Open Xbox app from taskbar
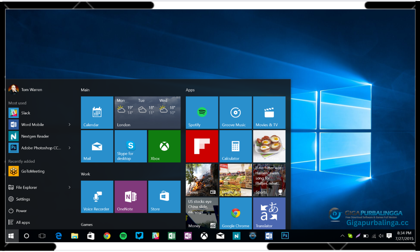This screenshot has width=420, height=252. point(204,236)
